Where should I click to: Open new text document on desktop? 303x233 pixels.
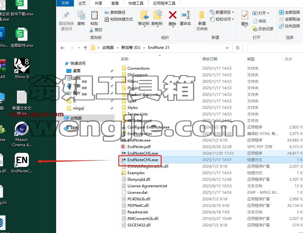[x=22, y=103]
